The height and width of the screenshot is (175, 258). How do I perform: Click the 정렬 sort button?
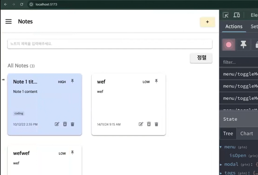click(201, 58)
